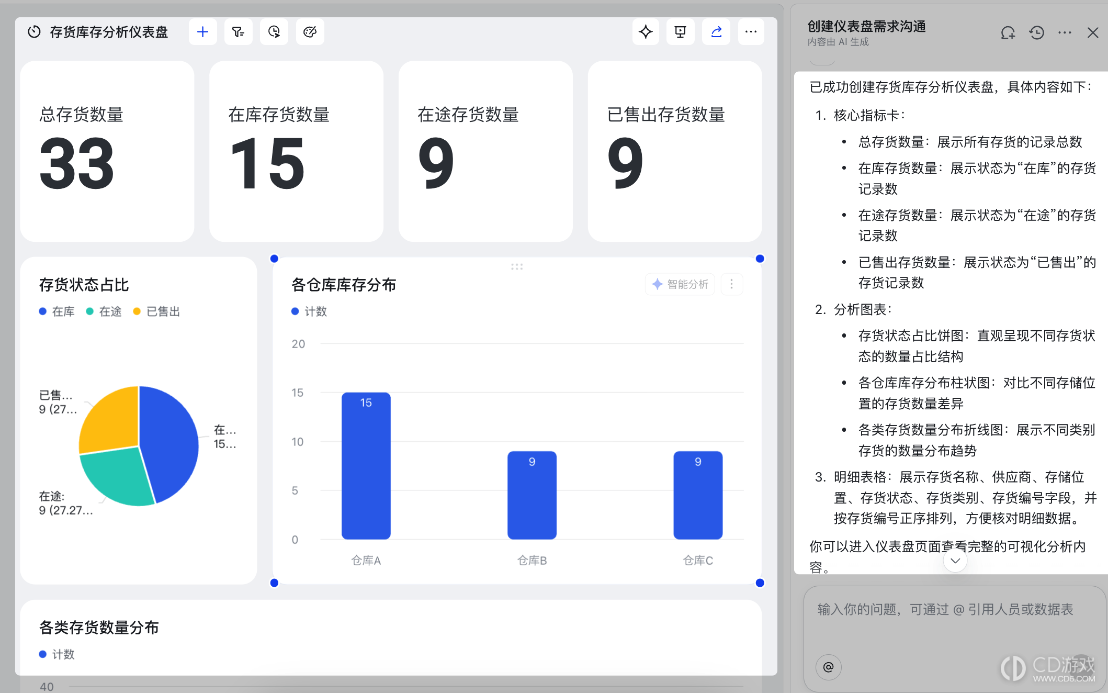Select the 在库存货数量 metric card
Screen dimensions: 1108x693
click(297, 151)
